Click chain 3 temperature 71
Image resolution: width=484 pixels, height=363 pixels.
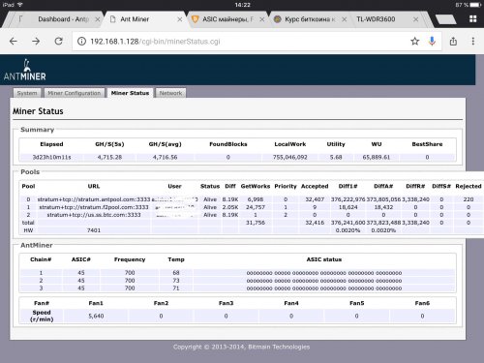pos(176,288)
